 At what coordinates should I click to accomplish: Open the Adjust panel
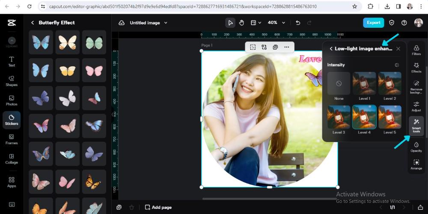point(416,107)
